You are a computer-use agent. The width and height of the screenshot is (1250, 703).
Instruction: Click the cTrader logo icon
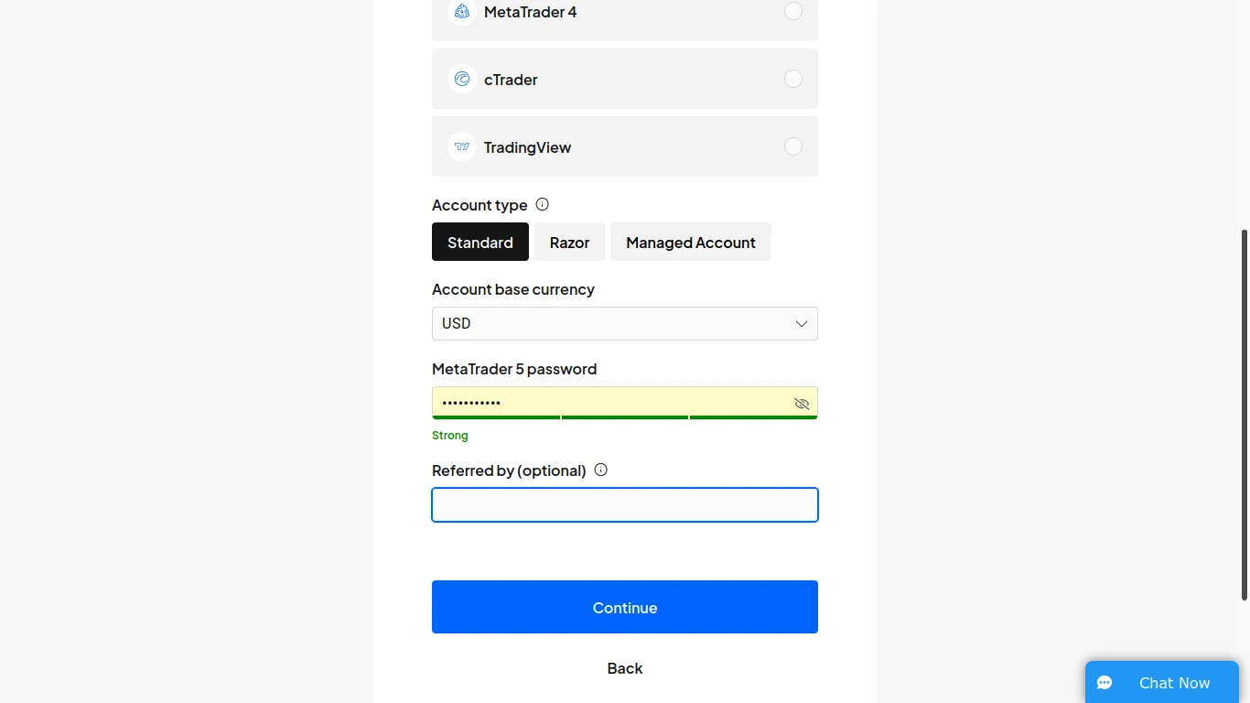coord(462,79)
